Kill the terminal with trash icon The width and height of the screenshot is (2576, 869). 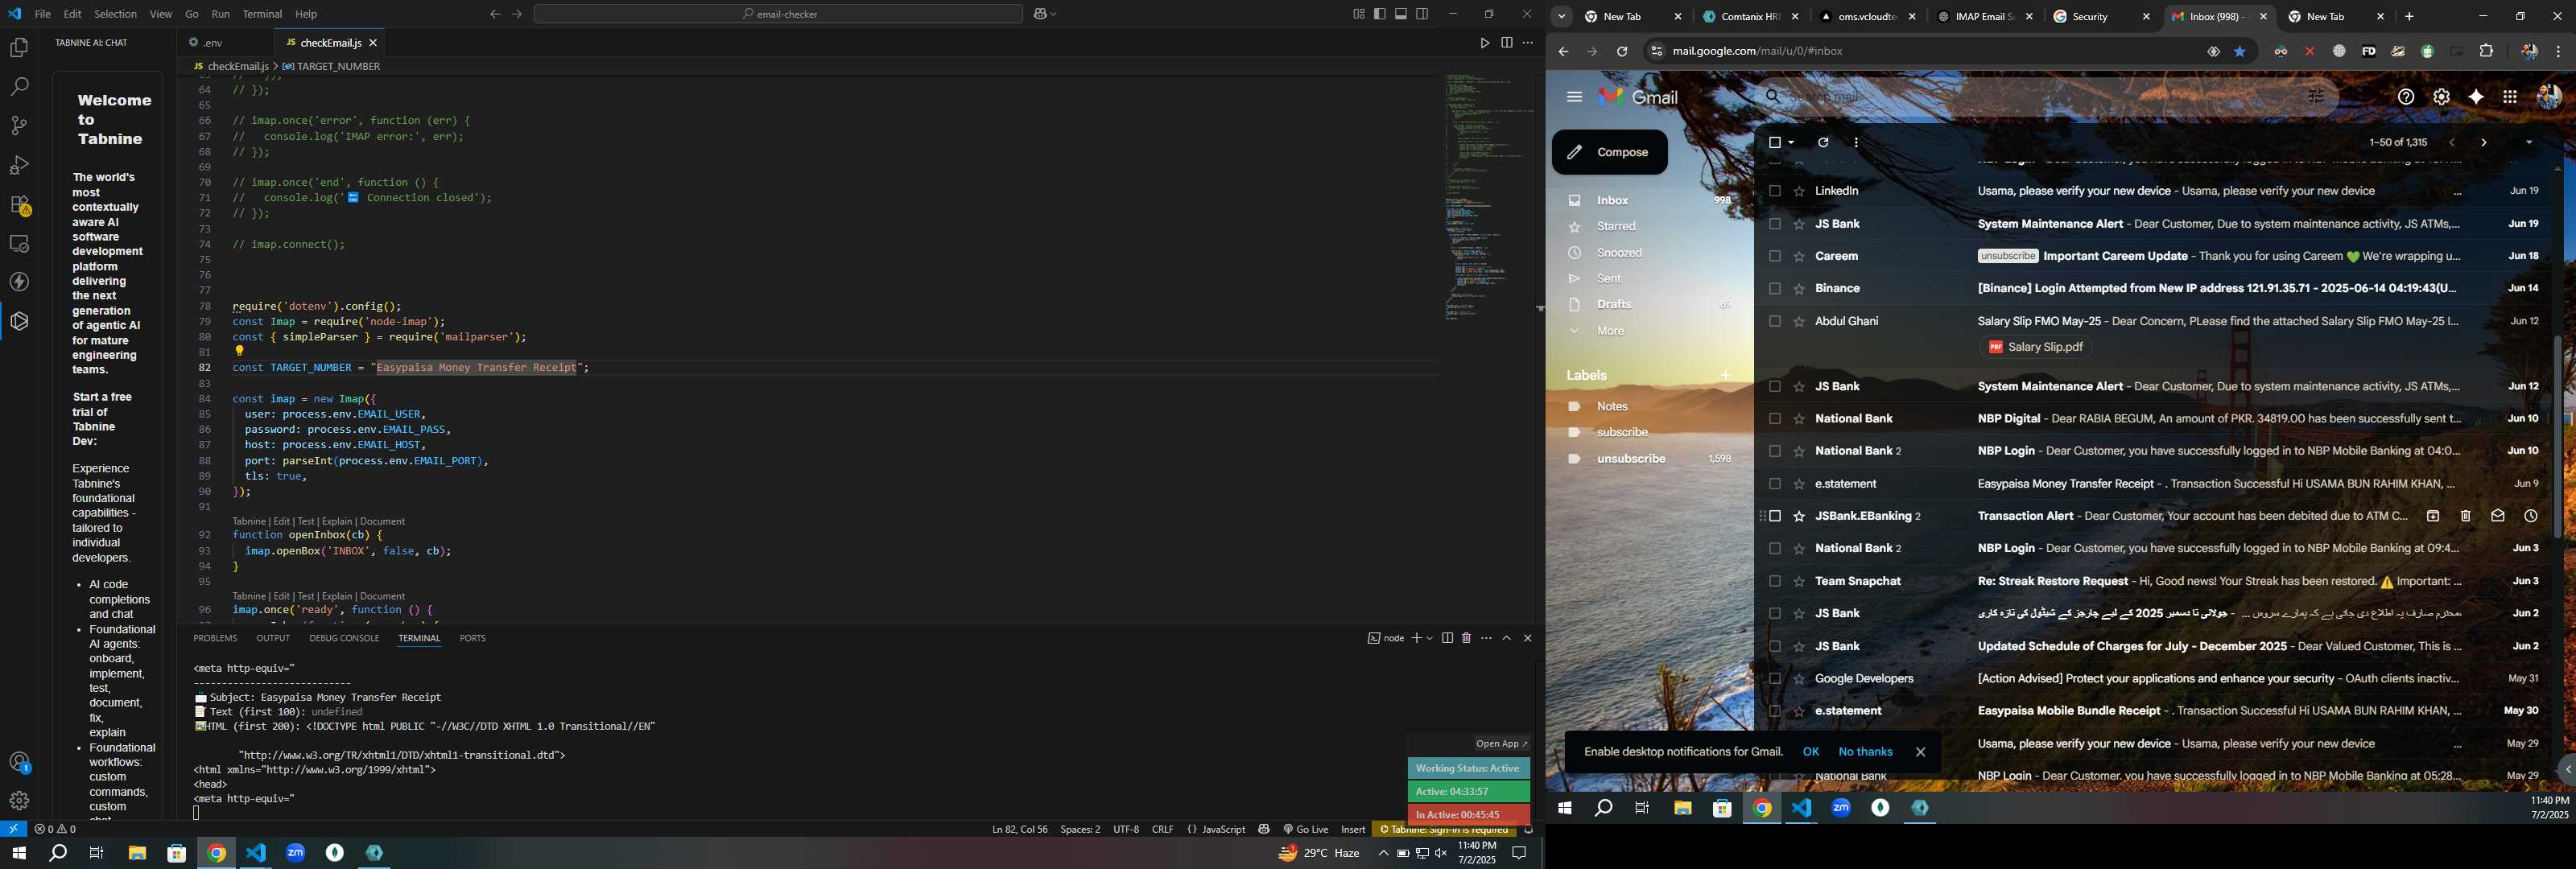tap(1466, 638)
